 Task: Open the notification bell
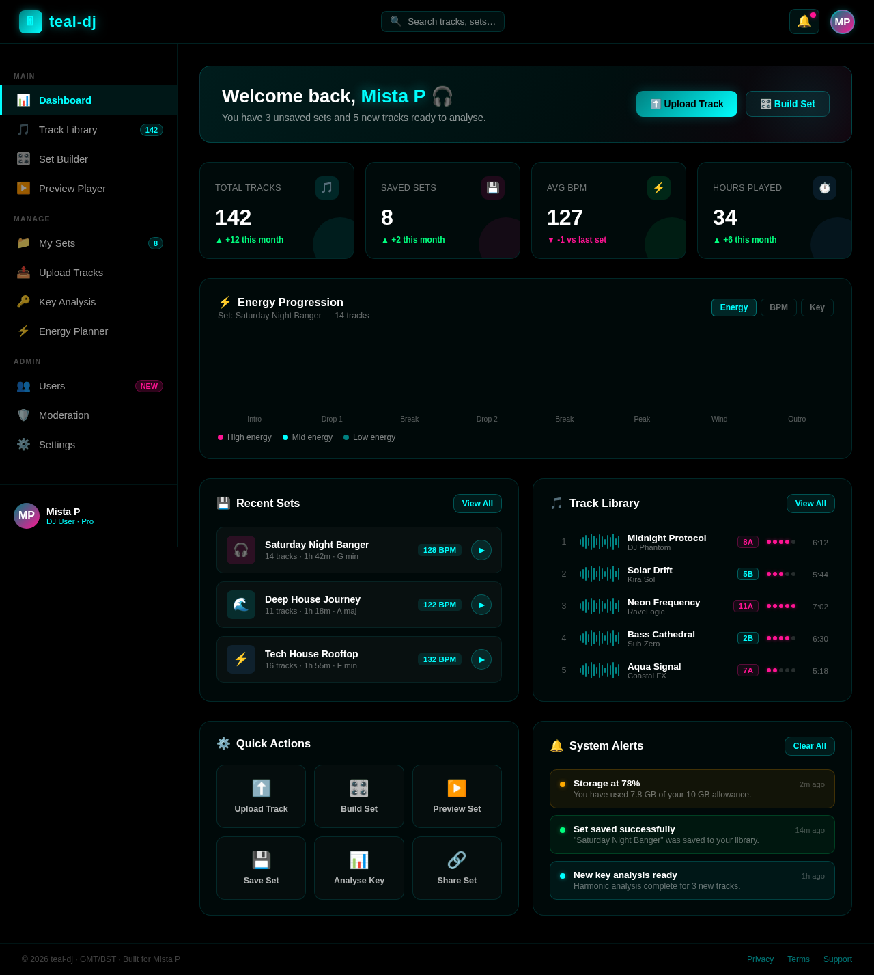(x=804, y=21)
